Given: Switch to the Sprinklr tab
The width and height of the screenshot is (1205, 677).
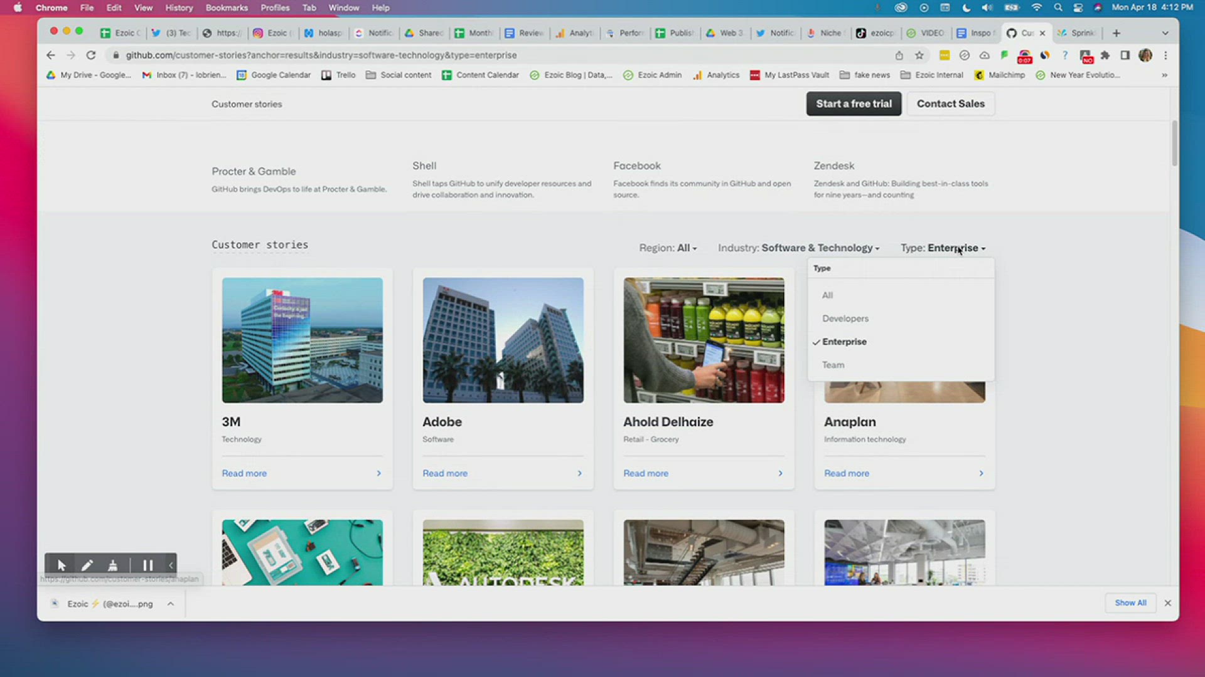Looking at the screenshot, I should (1077, 33).
